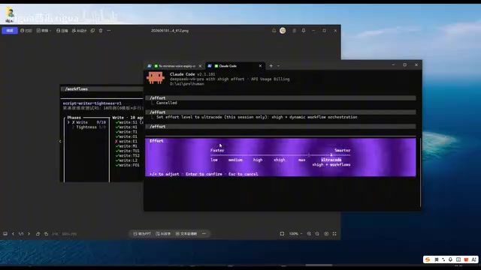This screenshot has height=270, width=481.
Task: Open the convert dropdown in the top toolbar
Action: (44, 31)
